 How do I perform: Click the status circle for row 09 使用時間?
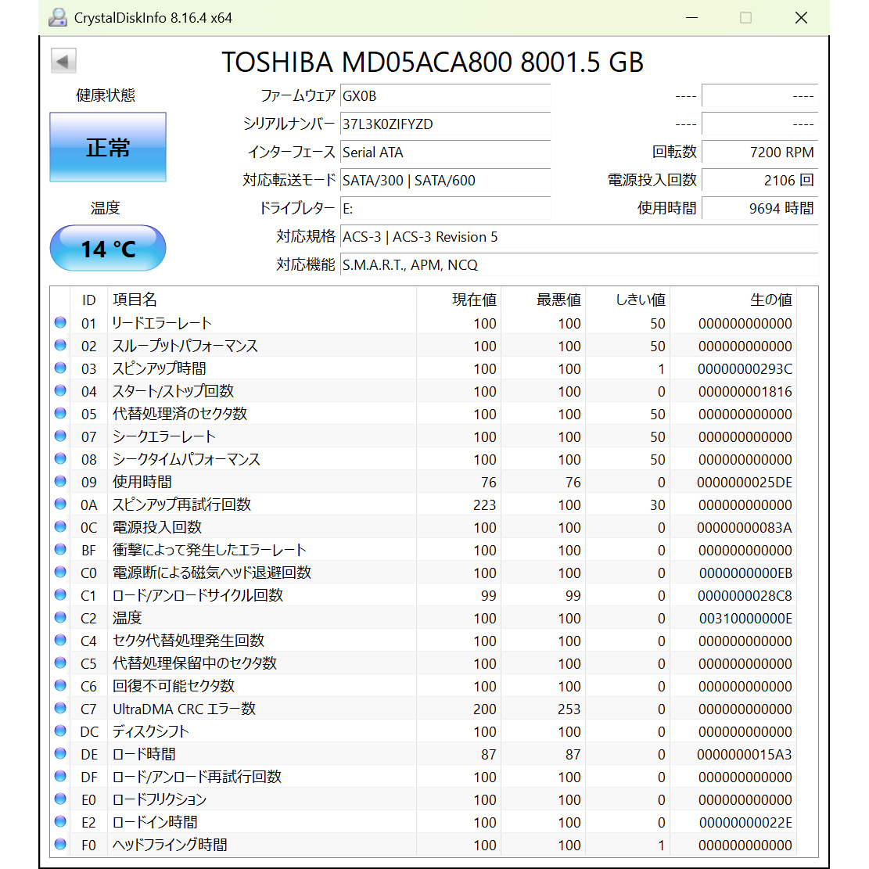(60, 482)
